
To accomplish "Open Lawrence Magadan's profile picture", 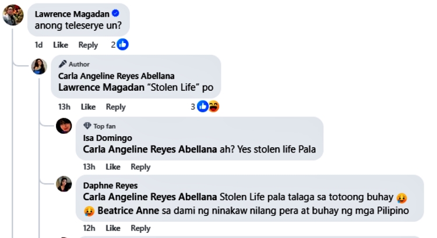I will coord(13,15).
